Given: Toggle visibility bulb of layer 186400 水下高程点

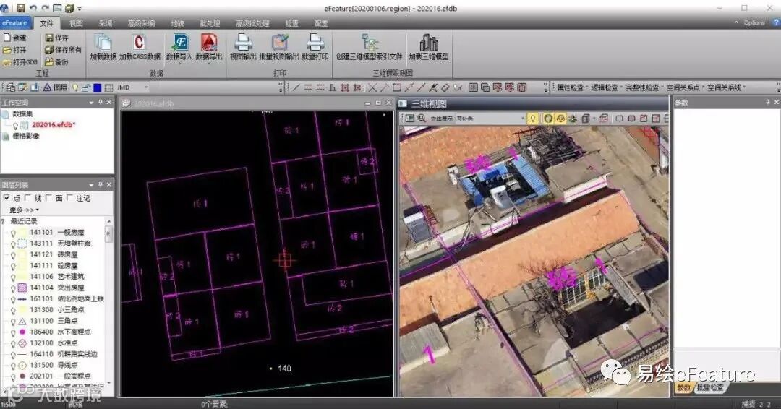Looking at the screenshot, I should tap(13, 332).
